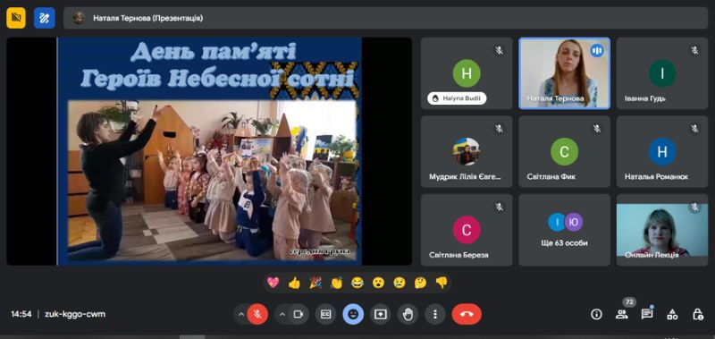Send the laughing face reaction

point(357,283)
